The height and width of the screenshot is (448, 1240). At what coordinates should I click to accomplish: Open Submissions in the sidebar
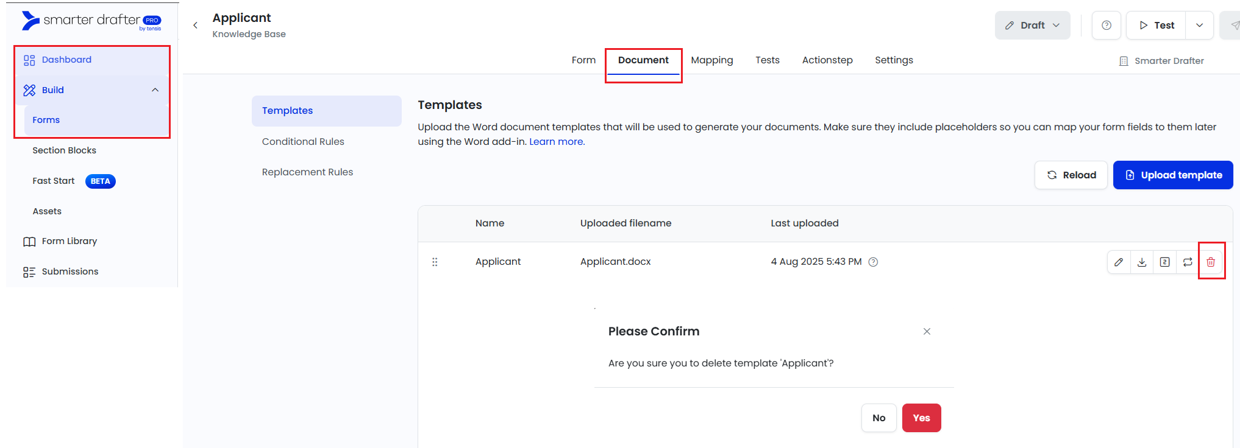pyautogui.click(x=69, y=271)
